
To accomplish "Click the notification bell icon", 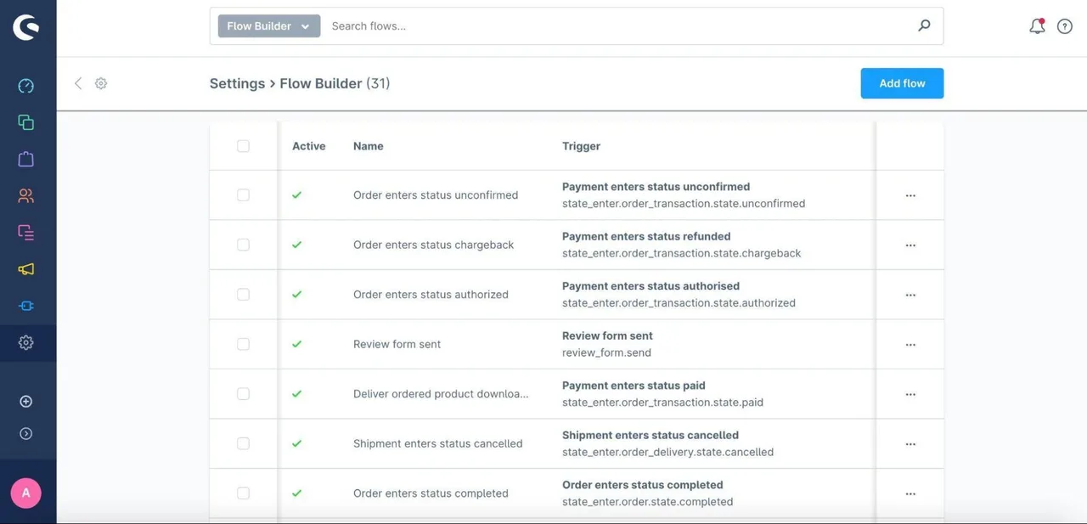I will point(1037,26).
